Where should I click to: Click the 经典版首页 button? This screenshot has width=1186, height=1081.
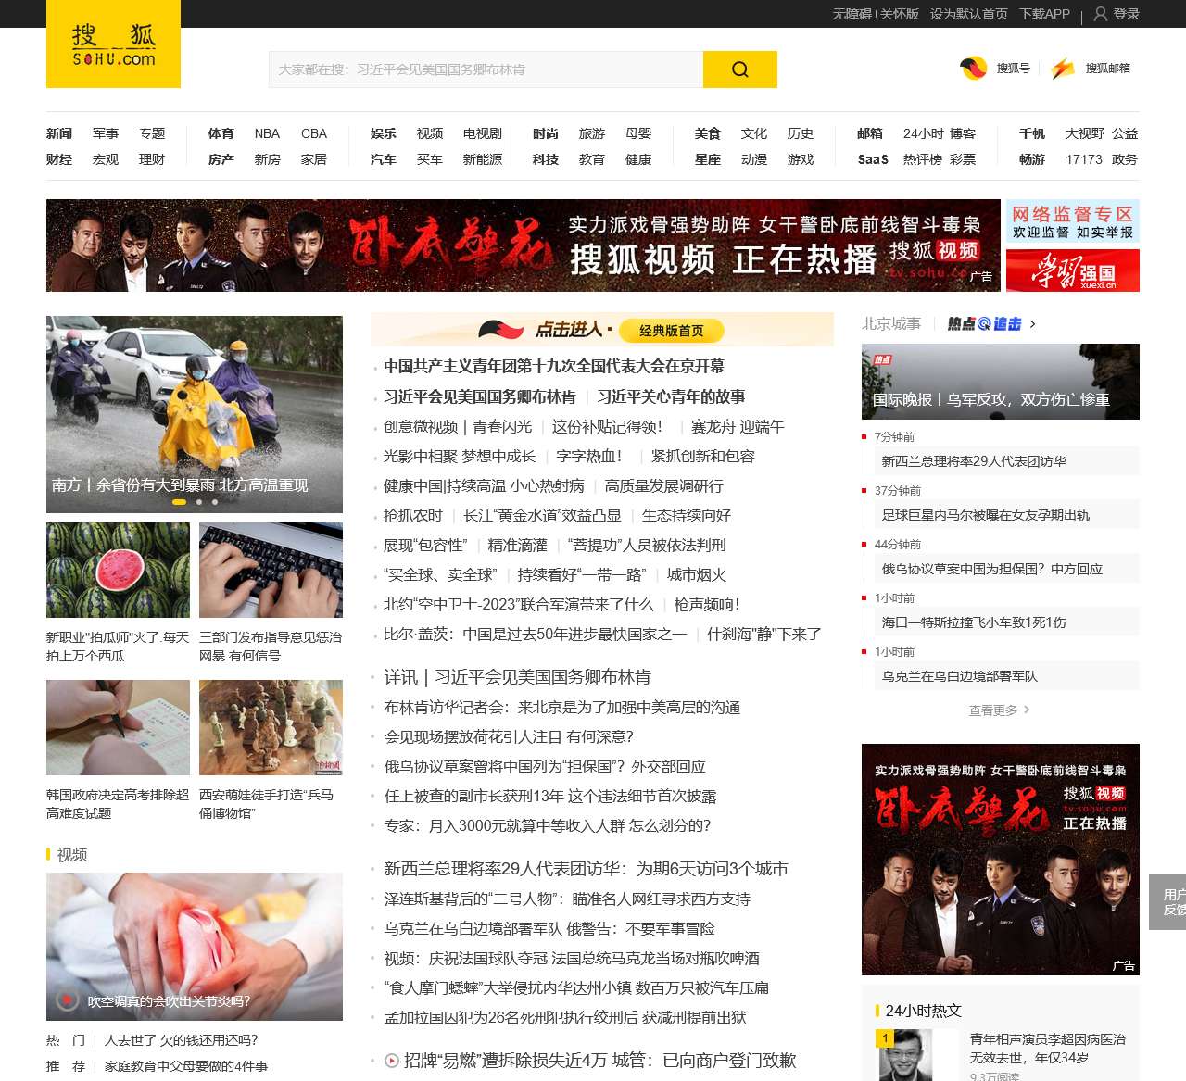(x=671, y=331)
